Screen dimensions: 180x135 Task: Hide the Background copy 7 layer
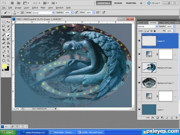(139, 83)
